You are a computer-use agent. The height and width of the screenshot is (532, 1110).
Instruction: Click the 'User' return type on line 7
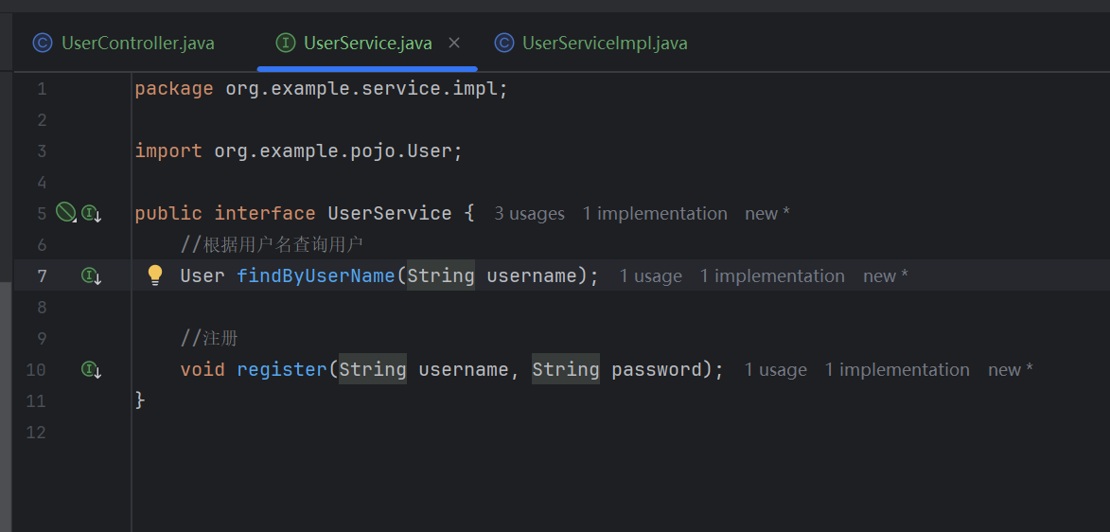[x=203, y=275]
